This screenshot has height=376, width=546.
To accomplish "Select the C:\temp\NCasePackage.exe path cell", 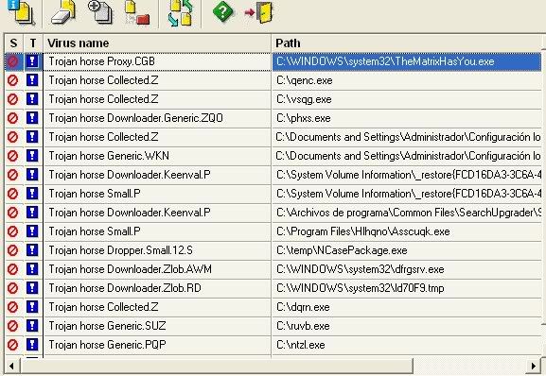I will pos(407,250).
